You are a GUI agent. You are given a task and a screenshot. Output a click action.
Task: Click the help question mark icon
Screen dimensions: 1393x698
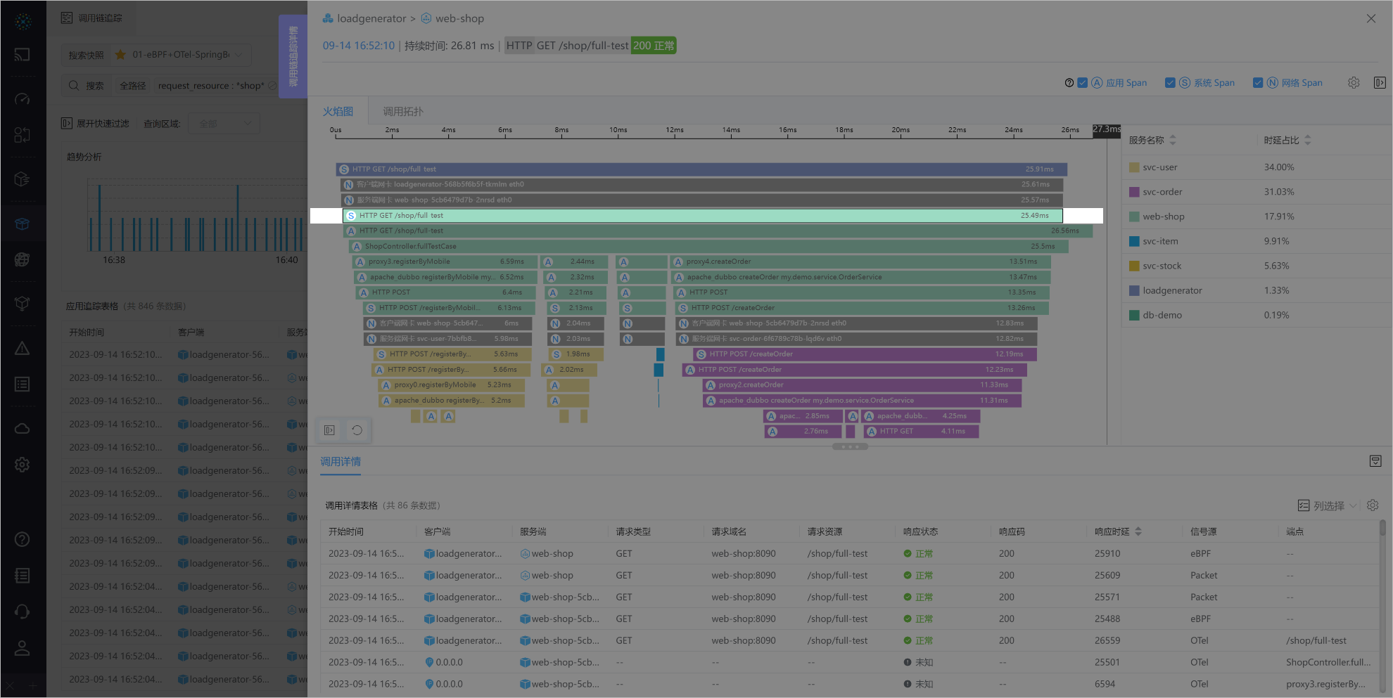pyautogui.click(x=1069, y=83)
